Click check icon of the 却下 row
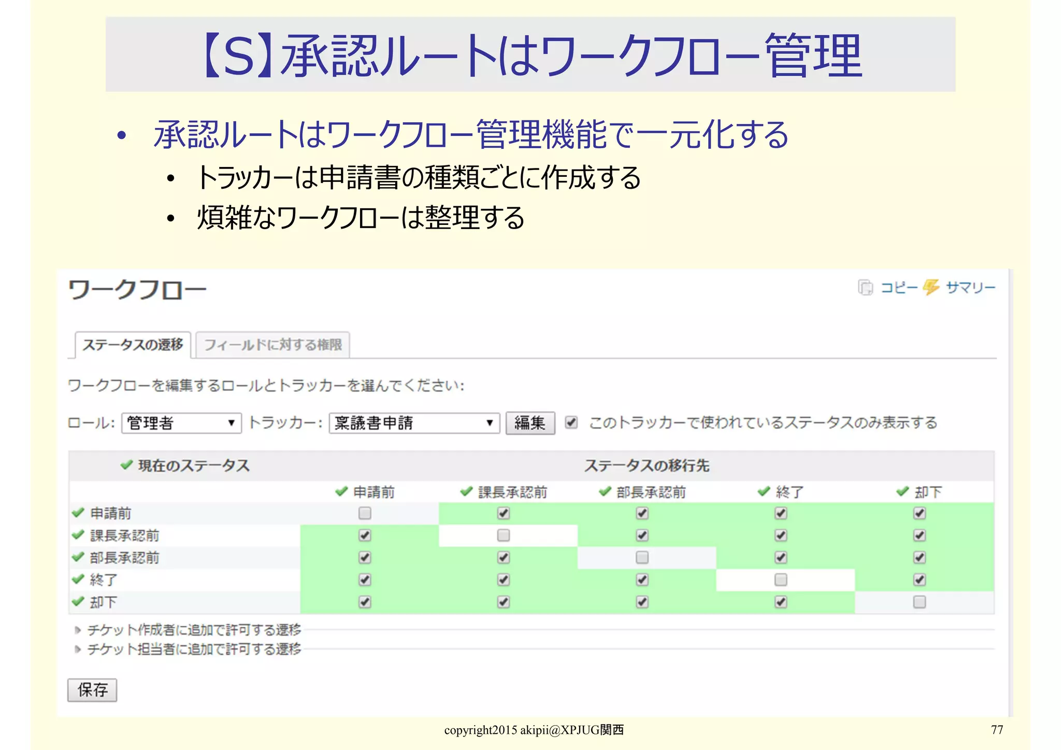1061x750 pixels. coord(78,602)
